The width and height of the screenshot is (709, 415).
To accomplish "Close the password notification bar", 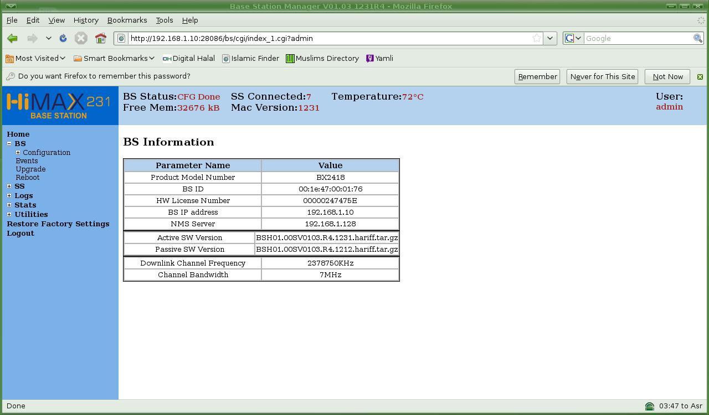I will pos(700,77).
